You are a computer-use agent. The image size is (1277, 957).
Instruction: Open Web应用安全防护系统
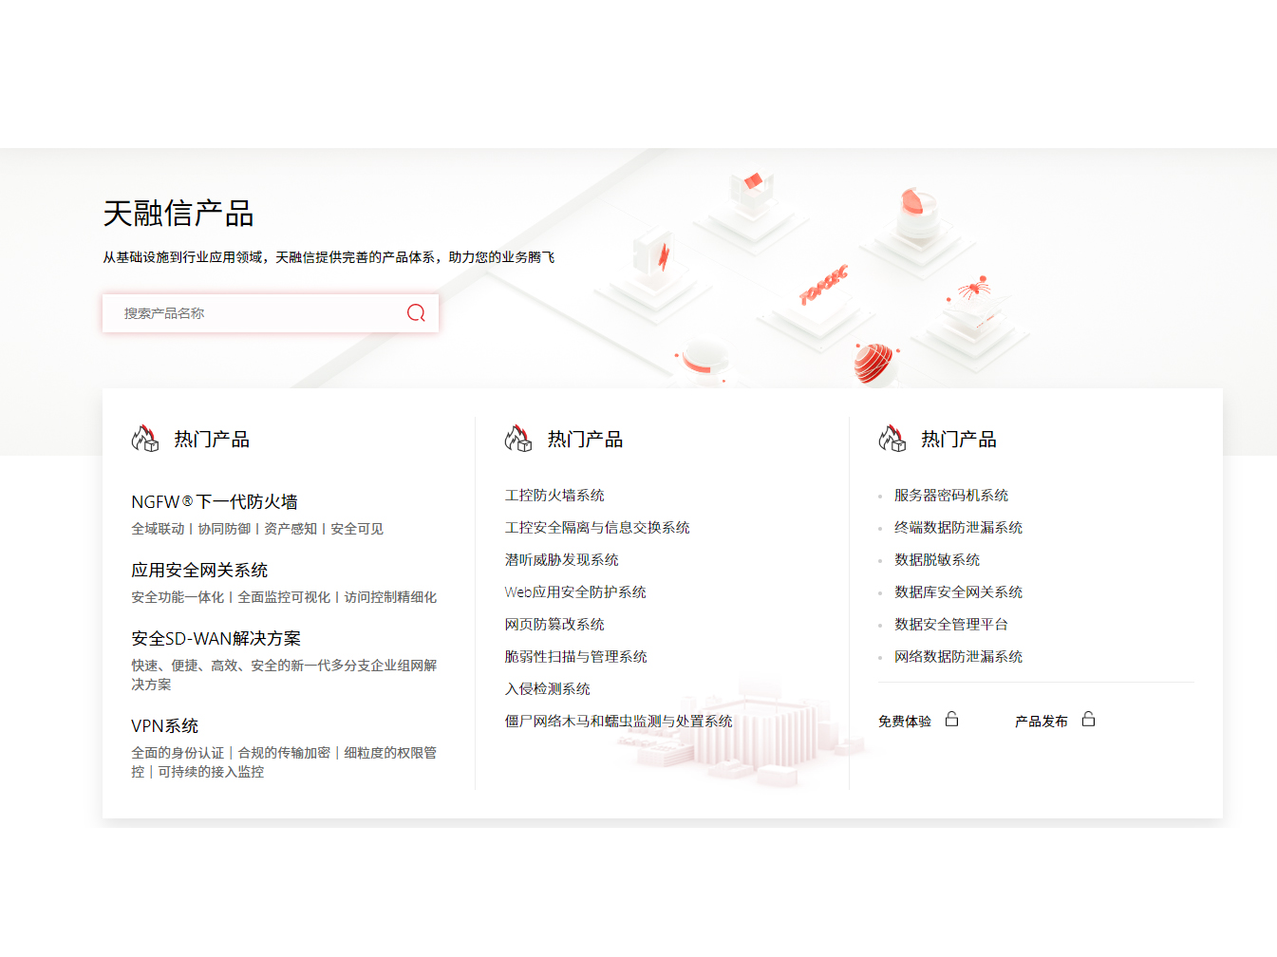pyautogui.click(x=575, y=592)
